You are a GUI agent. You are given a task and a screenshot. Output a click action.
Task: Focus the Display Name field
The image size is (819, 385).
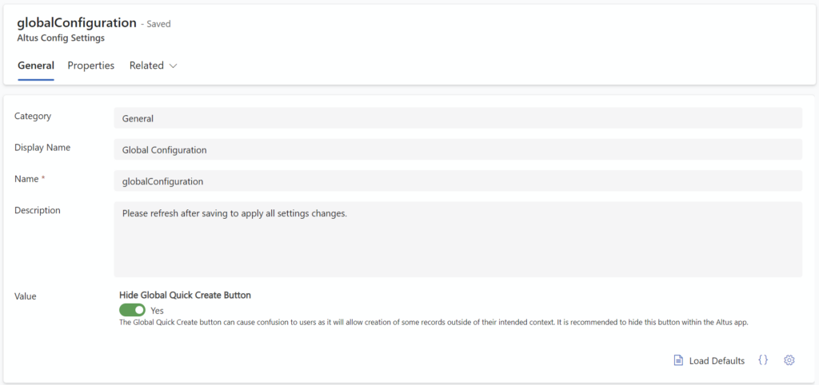pos(458,149)
